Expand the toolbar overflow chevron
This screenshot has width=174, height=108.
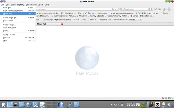(x=173, y=9)
